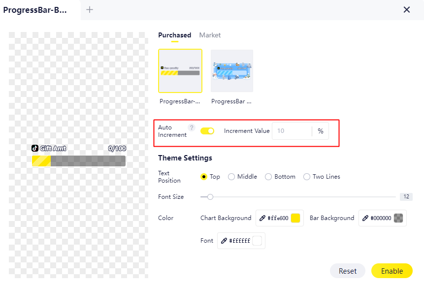This screenshot has height=285, width=424.
Task: Select the Top text position
Action: 204,177
